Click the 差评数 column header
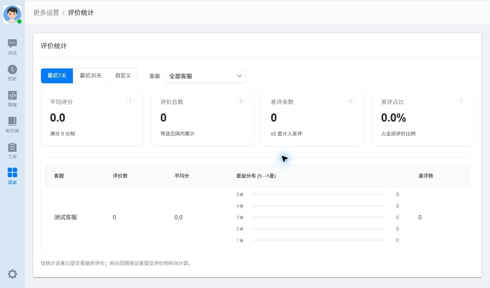The width and height of the screenshot is (490, 288). pyautogui.click(x=426, y=176)
